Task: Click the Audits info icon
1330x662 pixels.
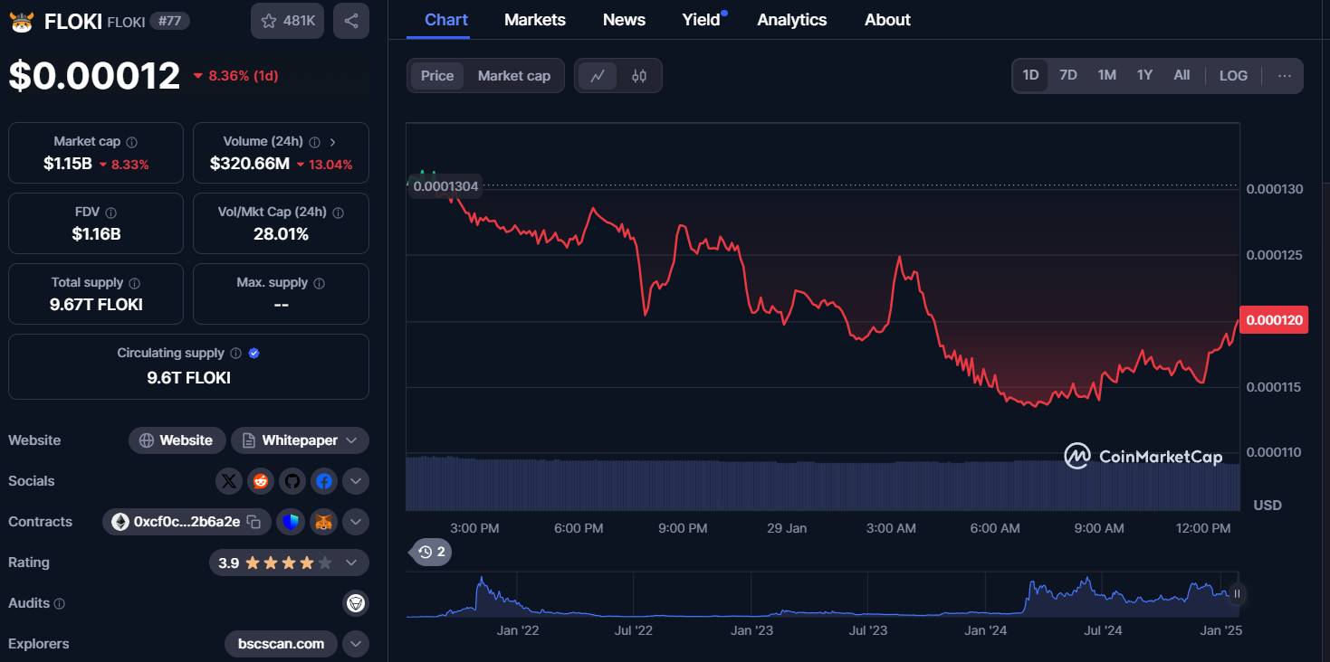Action: click(x=60, y=603)
